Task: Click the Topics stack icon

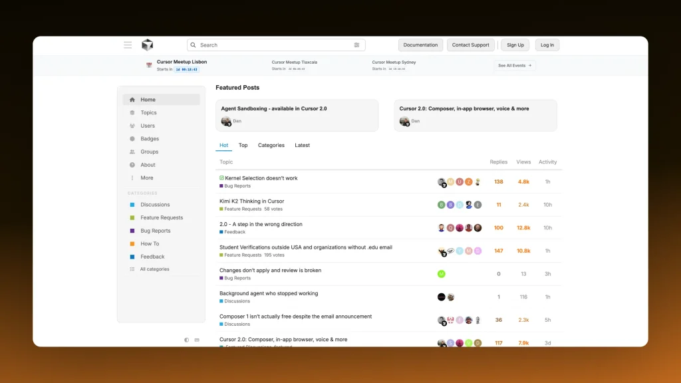Action: [132, 112]
